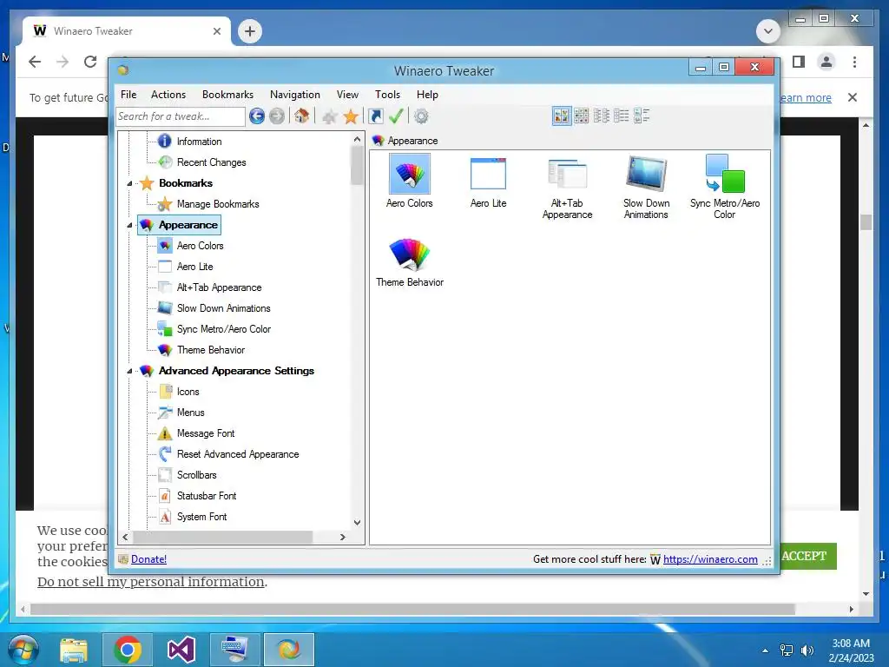Click the Donate! link
This screenshot has height=667, width=889.
[148, 559]
